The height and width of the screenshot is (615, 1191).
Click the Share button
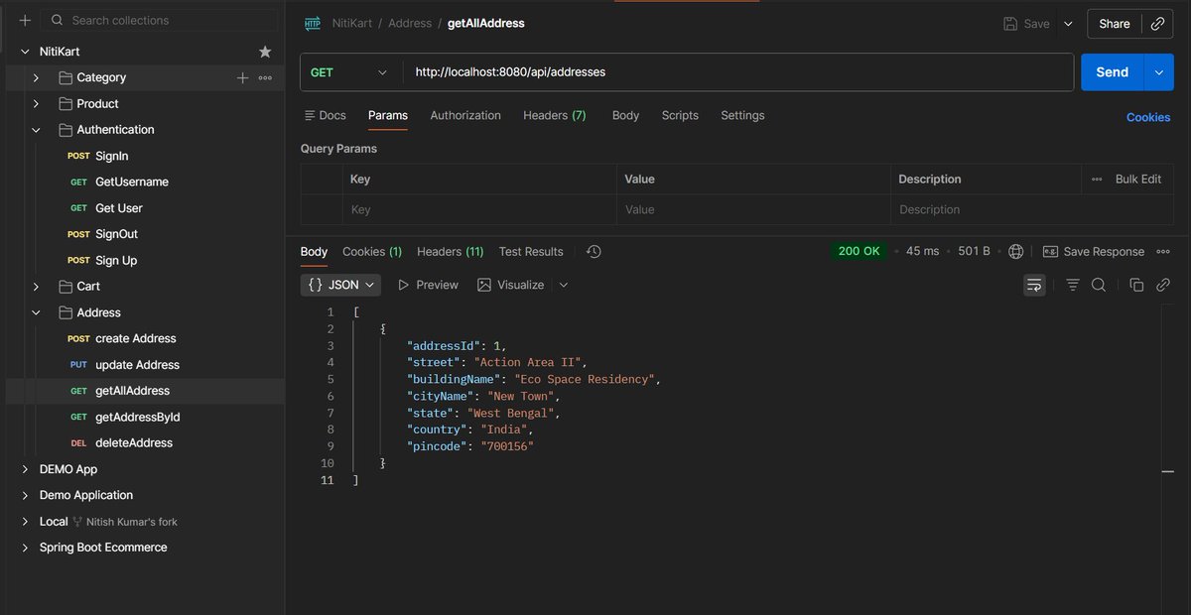[1115, 24]
